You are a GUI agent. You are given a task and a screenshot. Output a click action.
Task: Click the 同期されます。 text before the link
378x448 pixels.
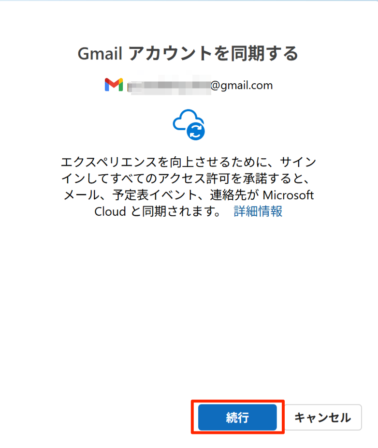[182, 212]
